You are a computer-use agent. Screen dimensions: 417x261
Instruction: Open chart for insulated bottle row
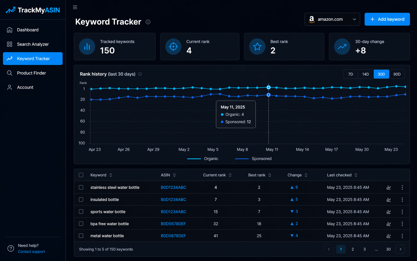[x=389, y=200]
